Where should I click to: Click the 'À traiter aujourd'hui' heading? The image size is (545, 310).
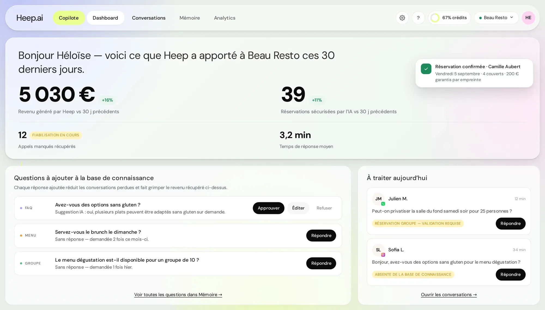397,178
